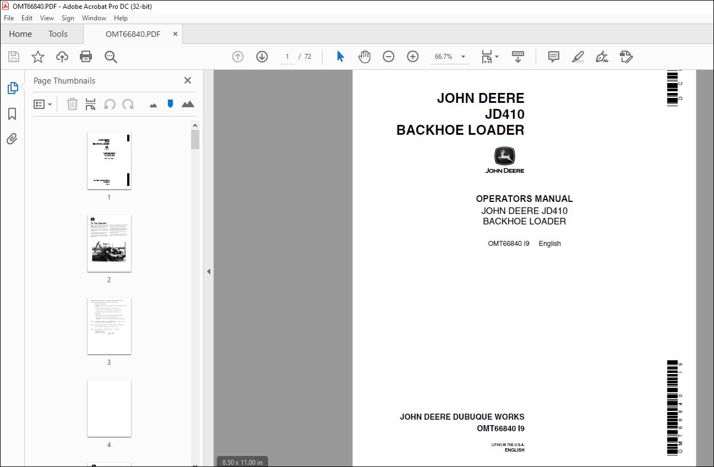Viewport: 714px width, 467px height.
Task: Switch to the Tools tab
Action: [x=58, y=34]
